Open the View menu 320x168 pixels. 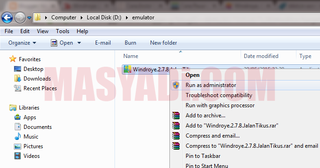[42, 31]
